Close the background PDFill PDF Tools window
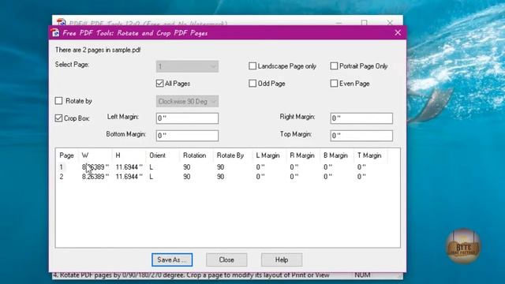This screenshot has height=284, width=505. coord(390,23)
